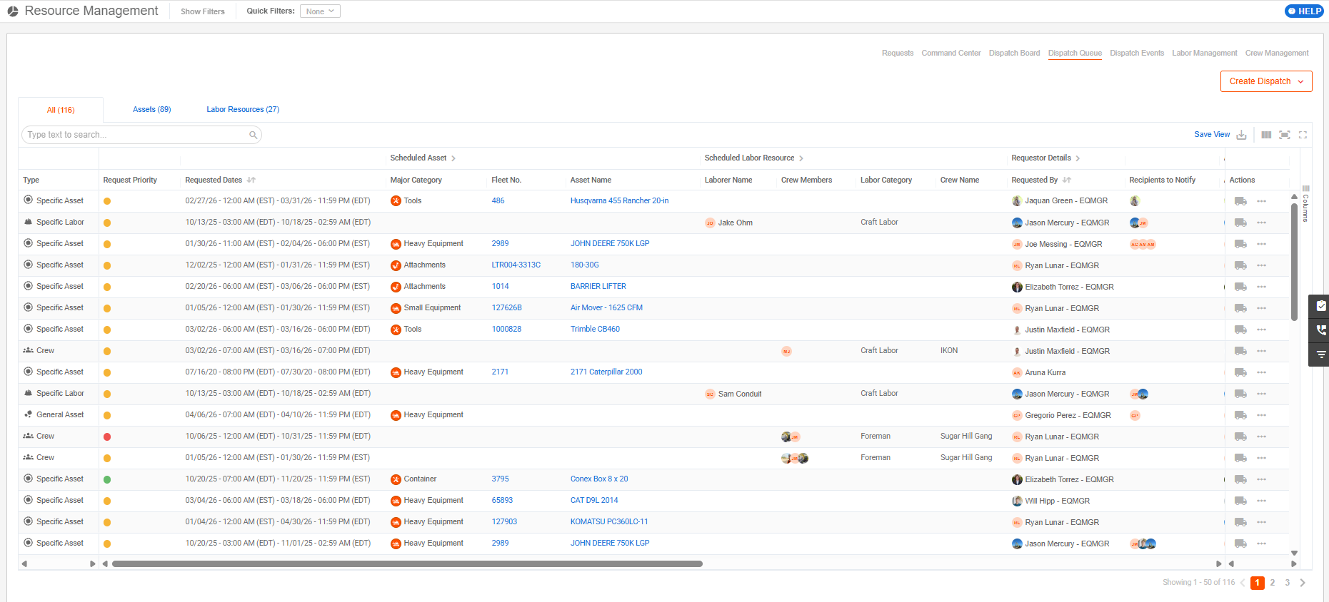
Task: Click the dispatch truck icon for Husqvarna row
Action: tap(1240, 201)
